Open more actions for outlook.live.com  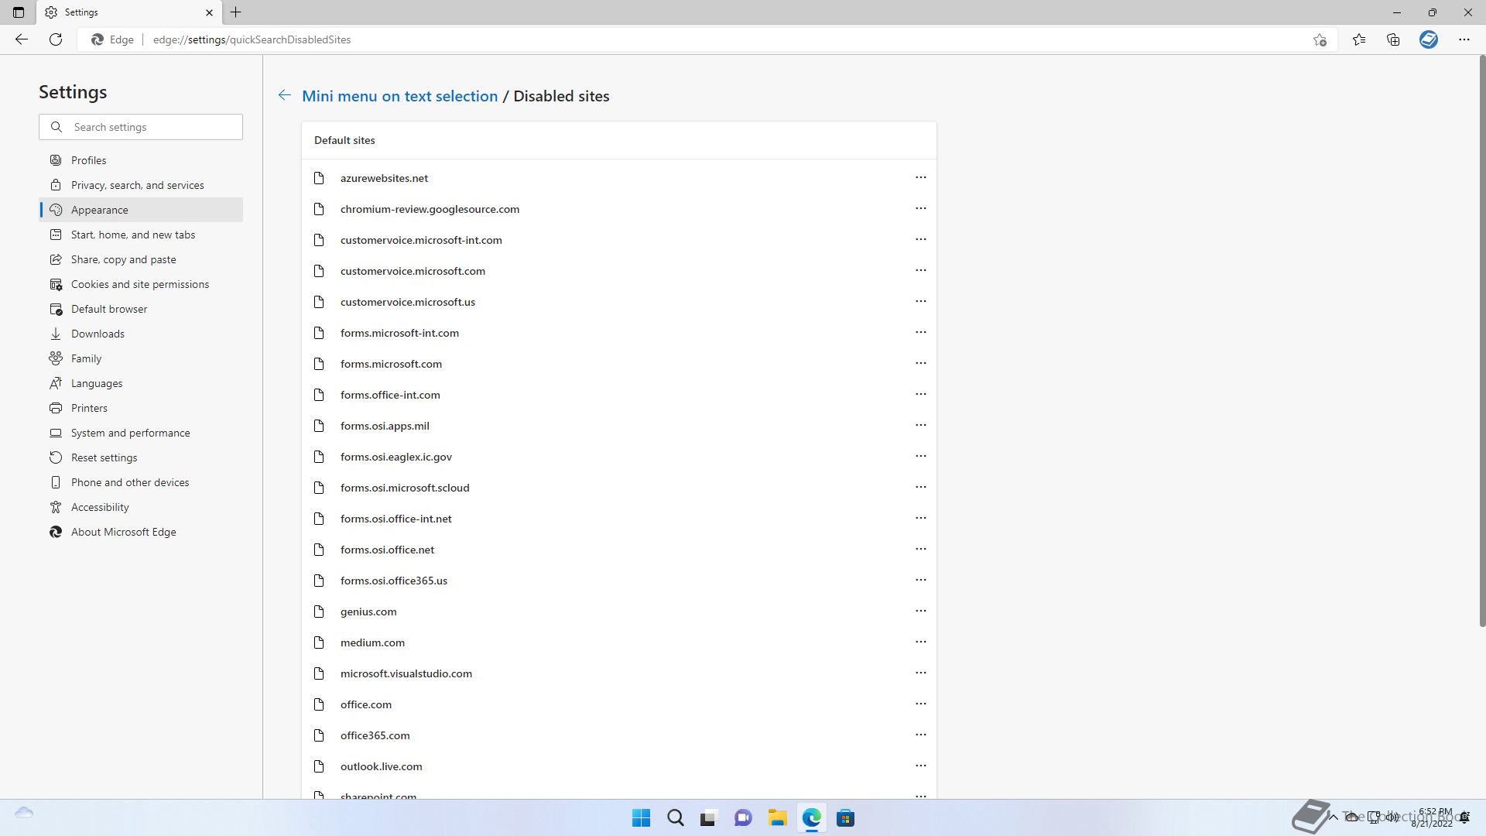[920, 766]
